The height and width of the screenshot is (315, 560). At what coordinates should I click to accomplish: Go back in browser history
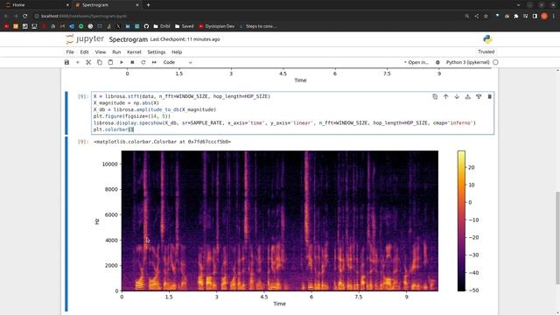6,16
